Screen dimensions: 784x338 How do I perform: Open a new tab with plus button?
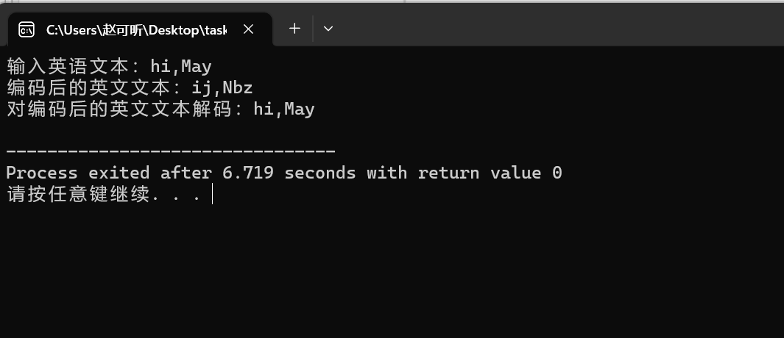tap(294, 29)
